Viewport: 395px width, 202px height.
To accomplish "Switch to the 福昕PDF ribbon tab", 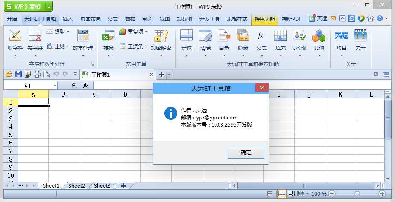I will (292, 19).
